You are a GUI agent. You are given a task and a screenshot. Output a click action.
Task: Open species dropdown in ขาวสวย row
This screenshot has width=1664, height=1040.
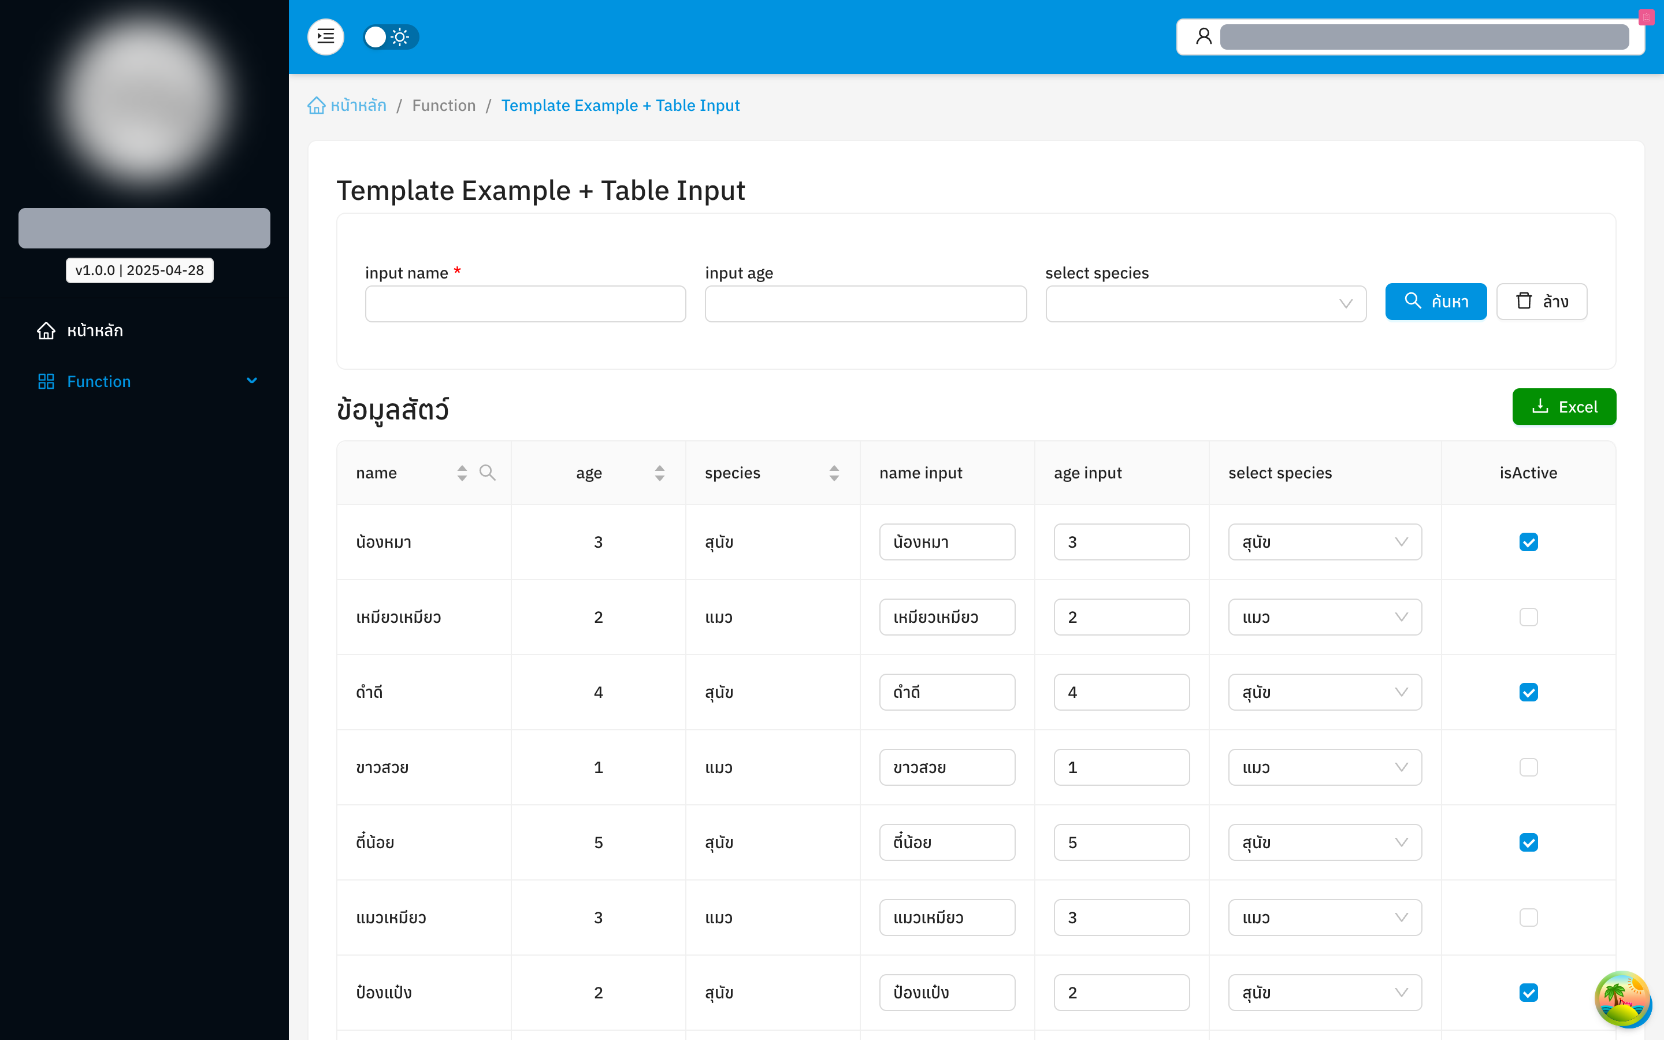(x=1325, y=767)
